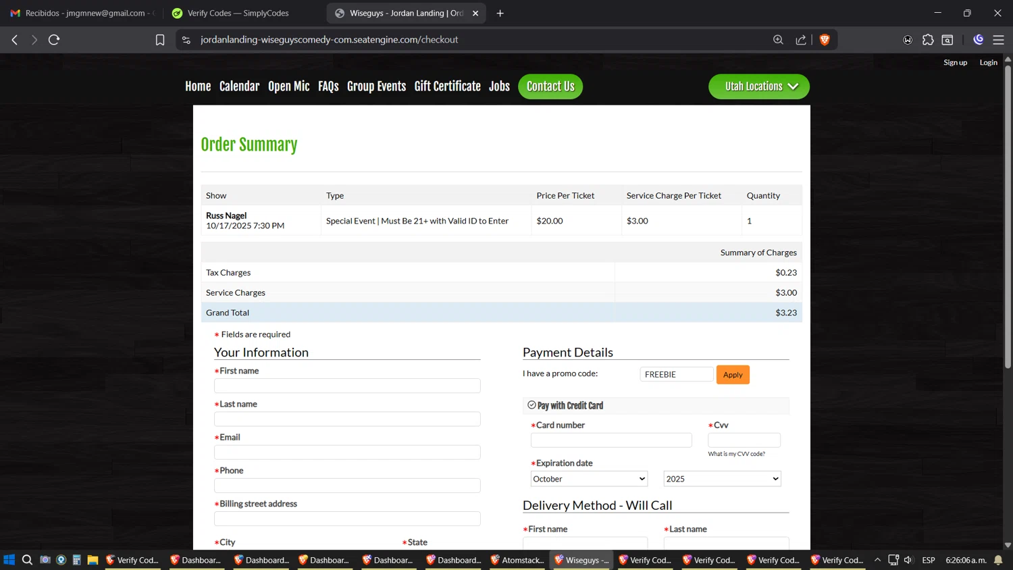Open the Home menu item

click(x=198, y=86)
